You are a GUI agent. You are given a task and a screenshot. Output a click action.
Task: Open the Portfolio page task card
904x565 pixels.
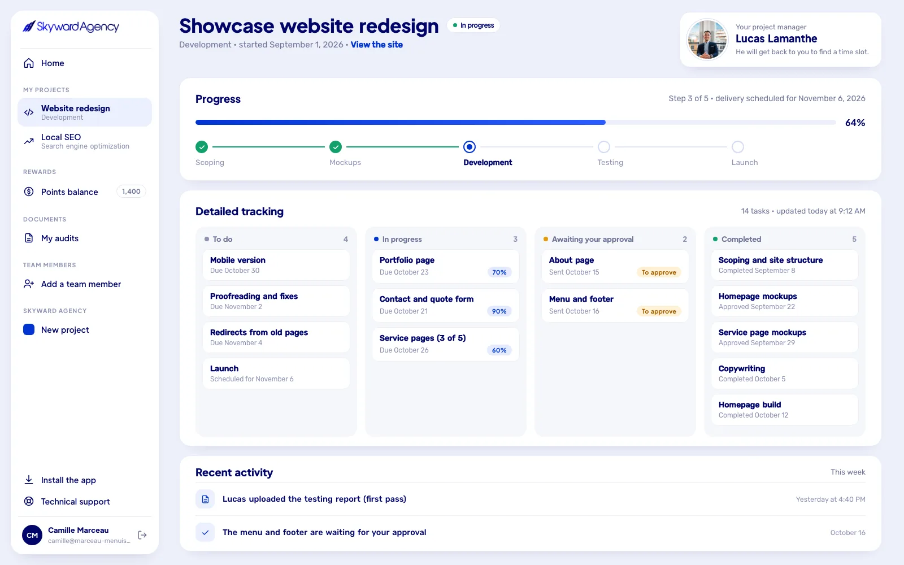(x=446, y=266)
